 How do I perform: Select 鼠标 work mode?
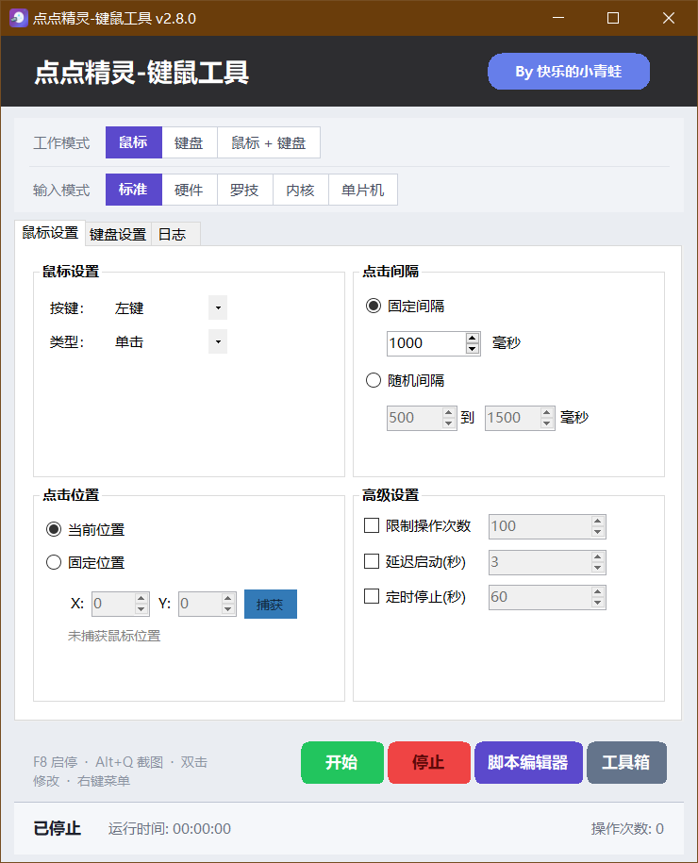click(134, 142)
